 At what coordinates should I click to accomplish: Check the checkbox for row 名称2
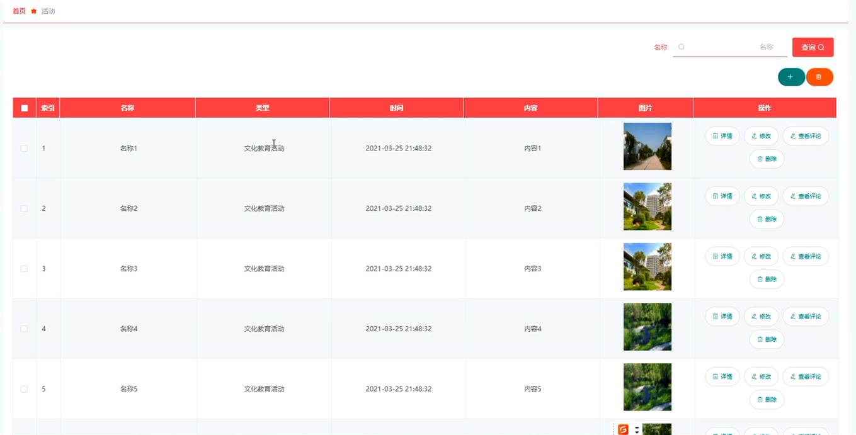coord(24,208)
